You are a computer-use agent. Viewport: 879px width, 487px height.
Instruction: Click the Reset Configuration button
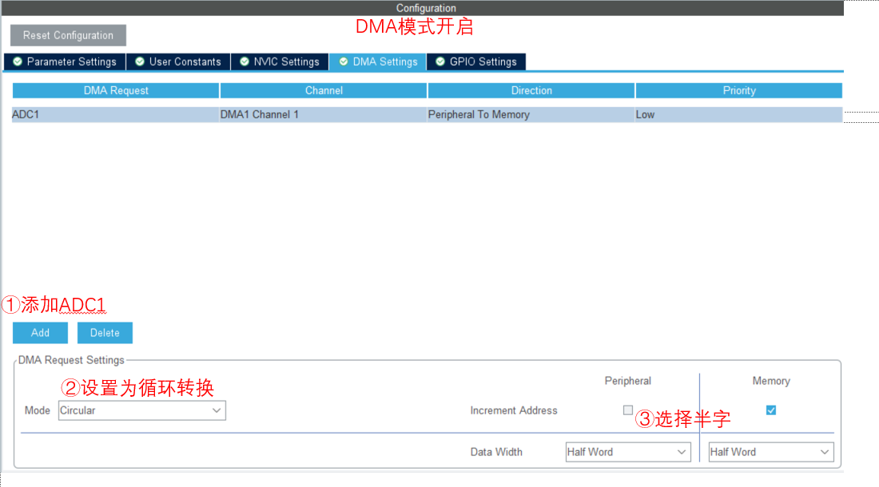68,35
